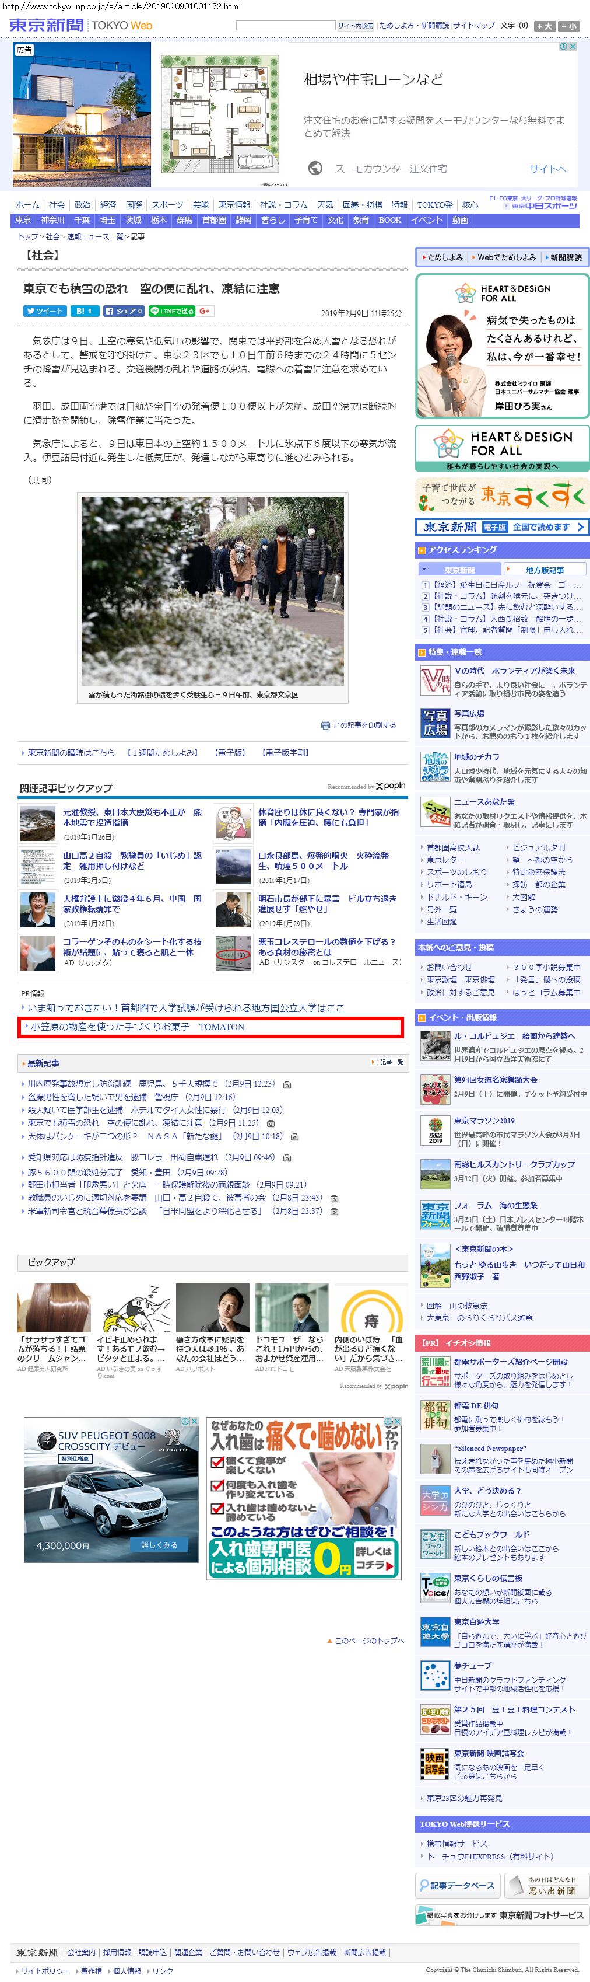
Task: Send the article via LINE button
Action: pyautogui.click(x=171, y=311)
